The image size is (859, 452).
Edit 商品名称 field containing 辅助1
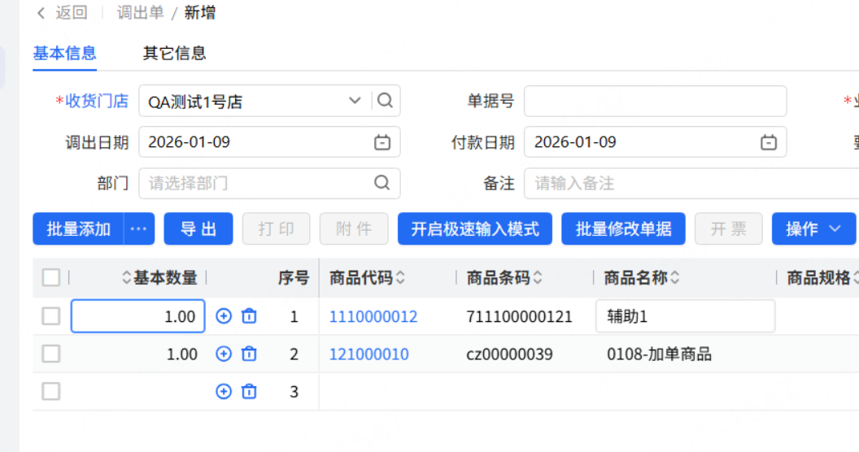coord(686,315)
